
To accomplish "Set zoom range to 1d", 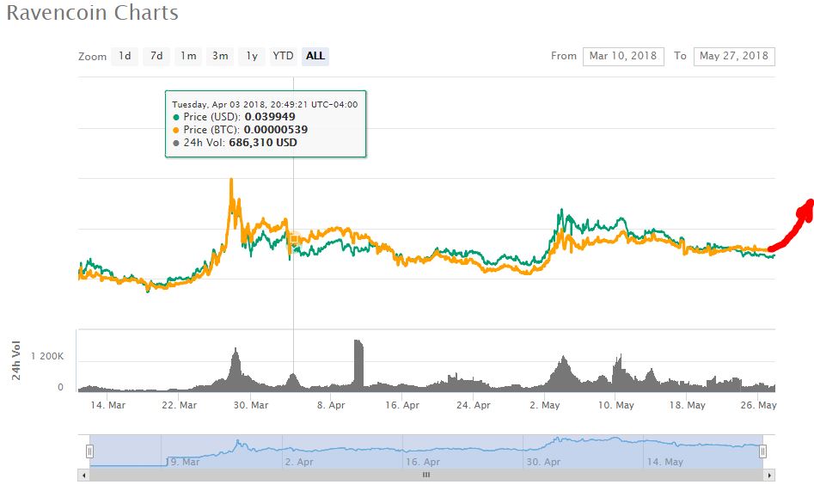I will click(x=125, y=56).
